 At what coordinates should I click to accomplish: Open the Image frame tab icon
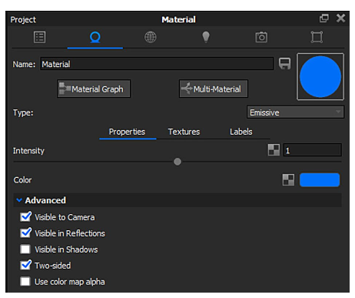(x=317, y=38)
